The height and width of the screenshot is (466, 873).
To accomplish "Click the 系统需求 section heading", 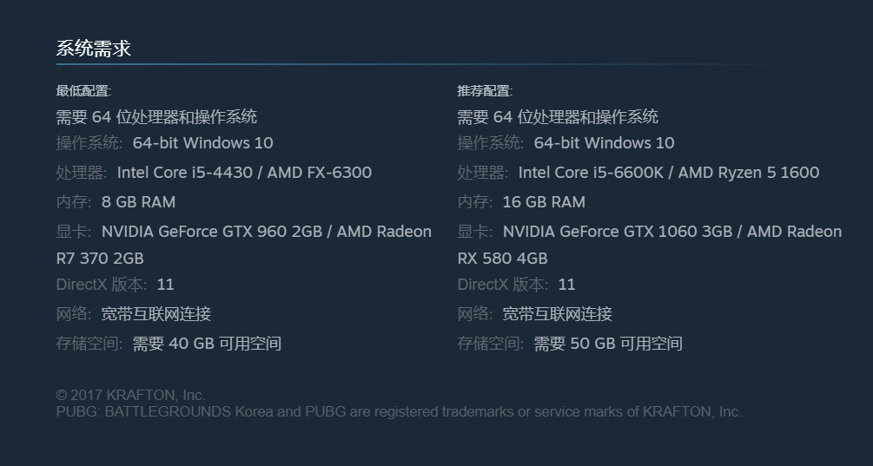I will click(x=94, y=49).
